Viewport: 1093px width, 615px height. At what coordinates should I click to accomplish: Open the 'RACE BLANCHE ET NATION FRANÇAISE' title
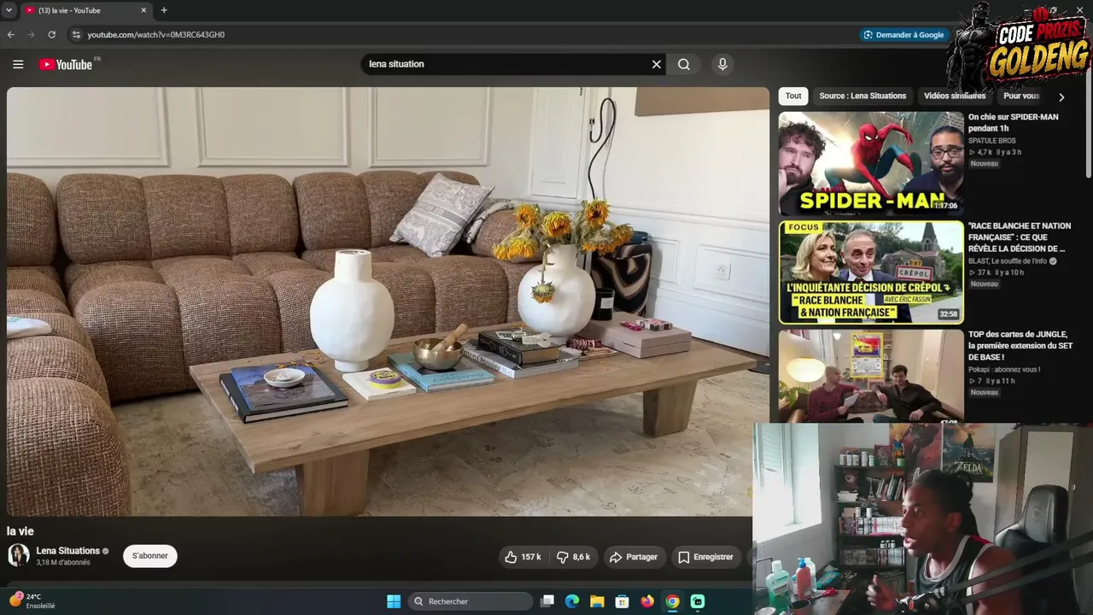click(1020, 237)
